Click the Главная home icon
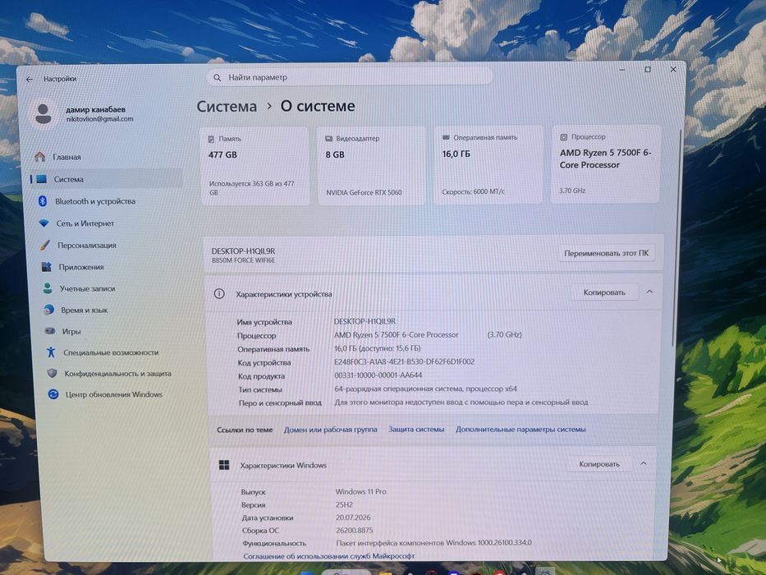This screenshot has height=575, width=766. pos(40,156)
